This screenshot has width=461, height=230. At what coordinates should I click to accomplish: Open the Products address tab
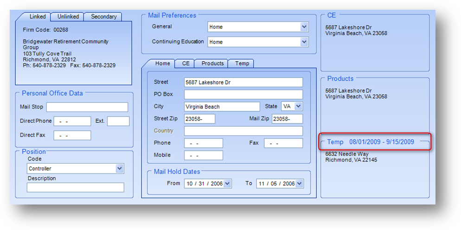[212, 64]
